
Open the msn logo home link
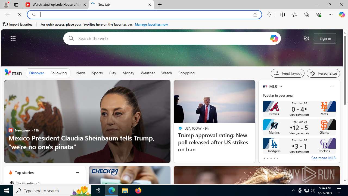(13, 72)
